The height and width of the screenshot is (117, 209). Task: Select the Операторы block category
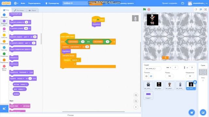pos(4,55)
